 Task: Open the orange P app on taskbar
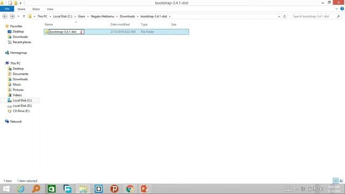(114, 189)
